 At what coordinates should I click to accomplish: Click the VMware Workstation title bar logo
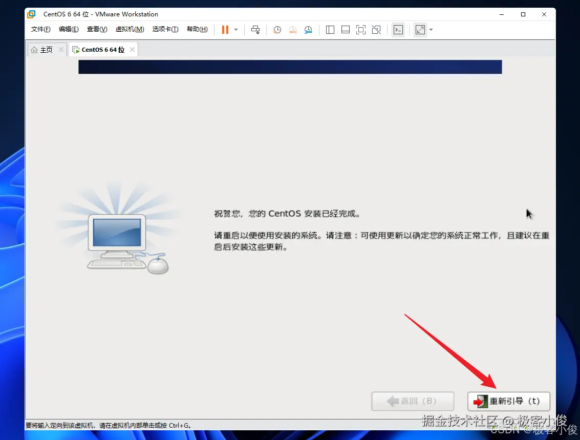coord(31,14)
